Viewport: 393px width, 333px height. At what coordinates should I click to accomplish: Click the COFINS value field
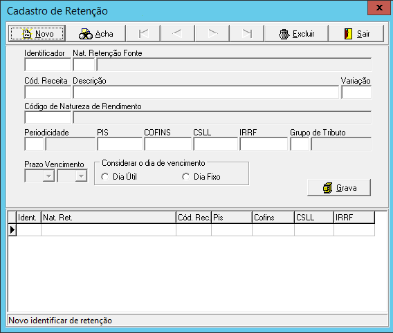pyautogui.click(x=168, y=144)
